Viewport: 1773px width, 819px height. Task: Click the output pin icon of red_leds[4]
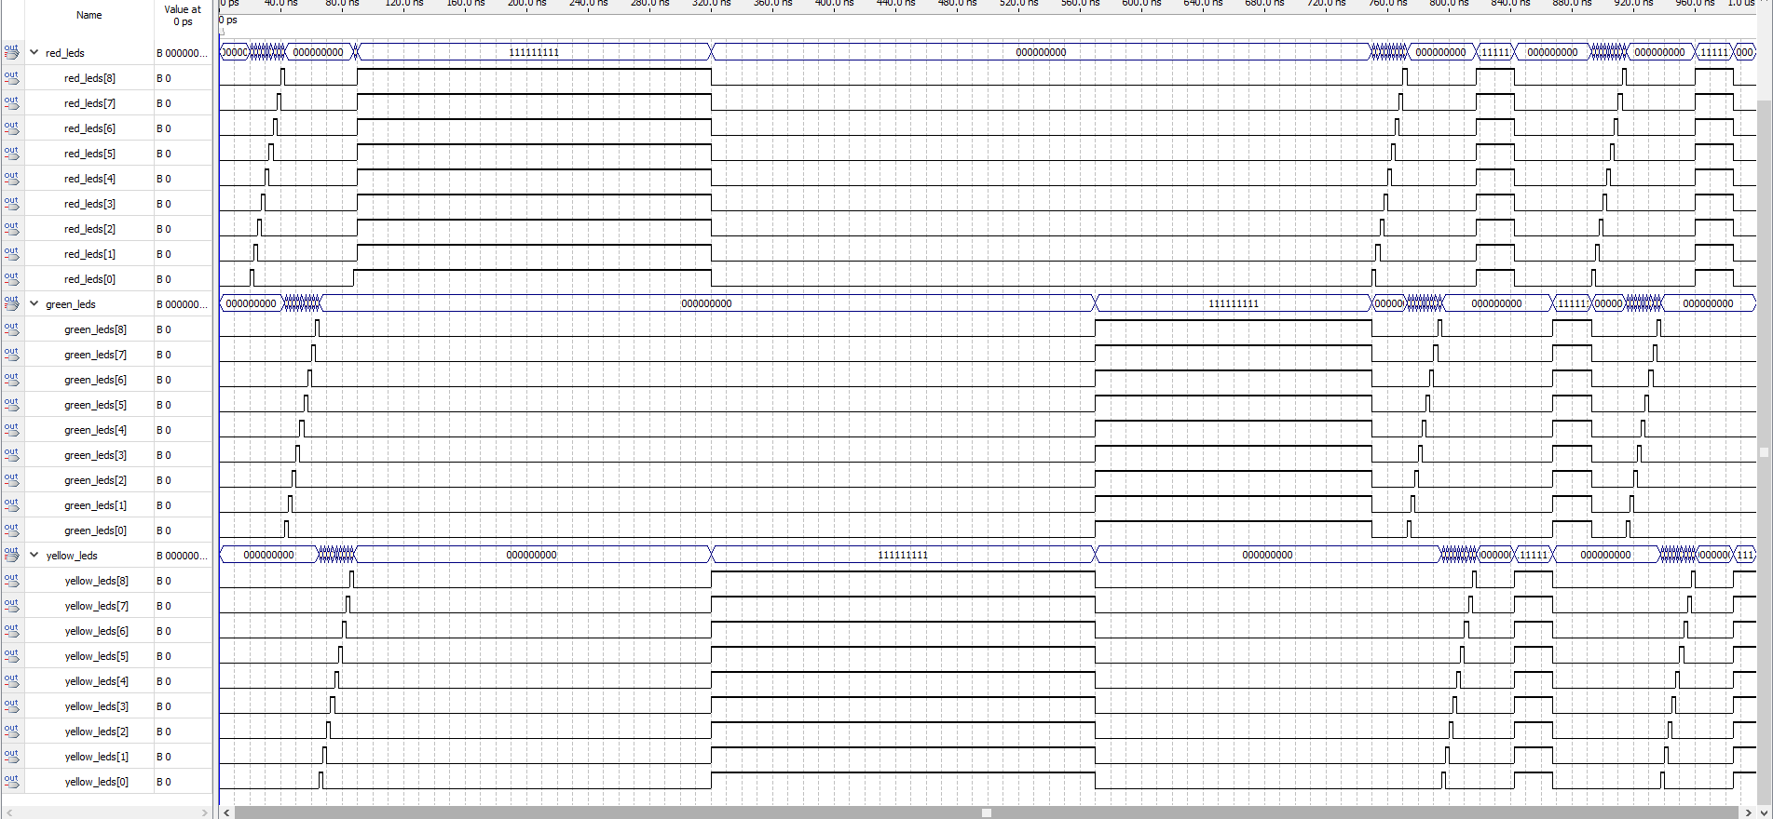(11, 178)
